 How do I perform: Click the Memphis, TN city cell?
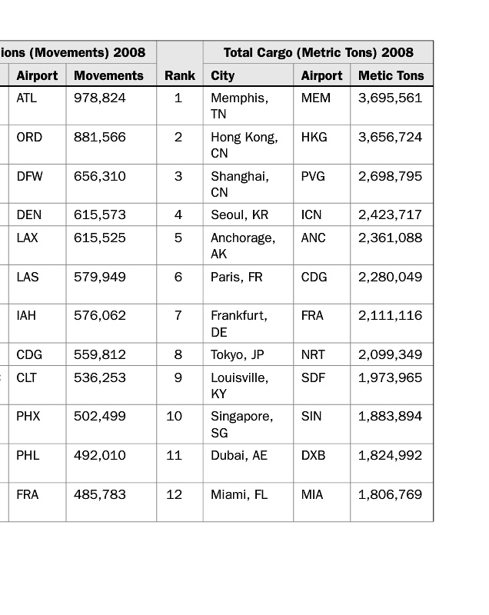tap(240, 106)
